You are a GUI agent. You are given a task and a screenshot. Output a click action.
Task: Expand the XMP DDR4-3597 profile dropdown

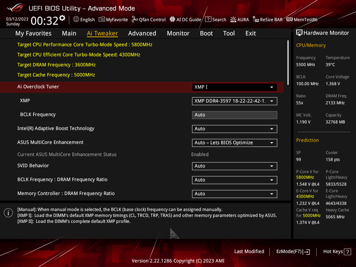(x=234, y=101)
